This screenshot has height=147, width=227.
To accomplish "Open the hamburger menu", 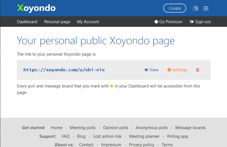I will (206, 8).
